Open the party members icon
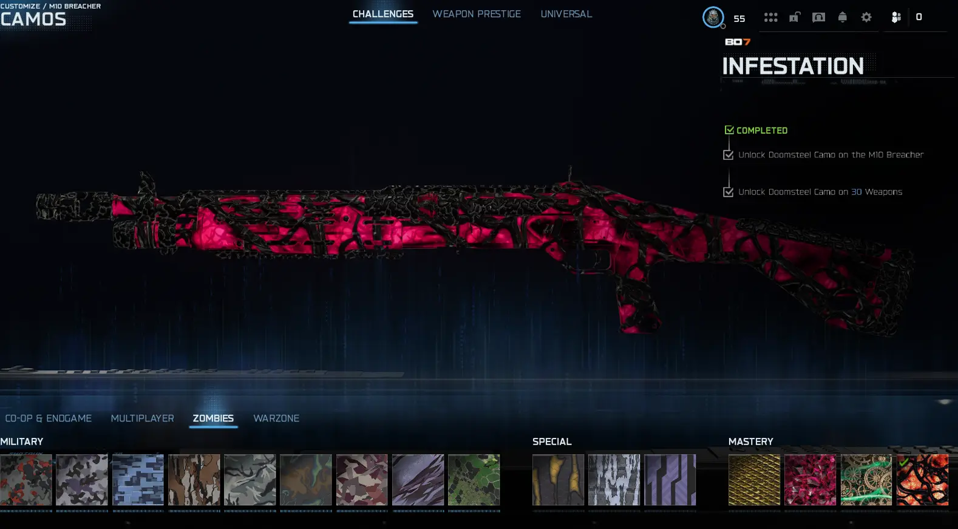 pos(896,17)
